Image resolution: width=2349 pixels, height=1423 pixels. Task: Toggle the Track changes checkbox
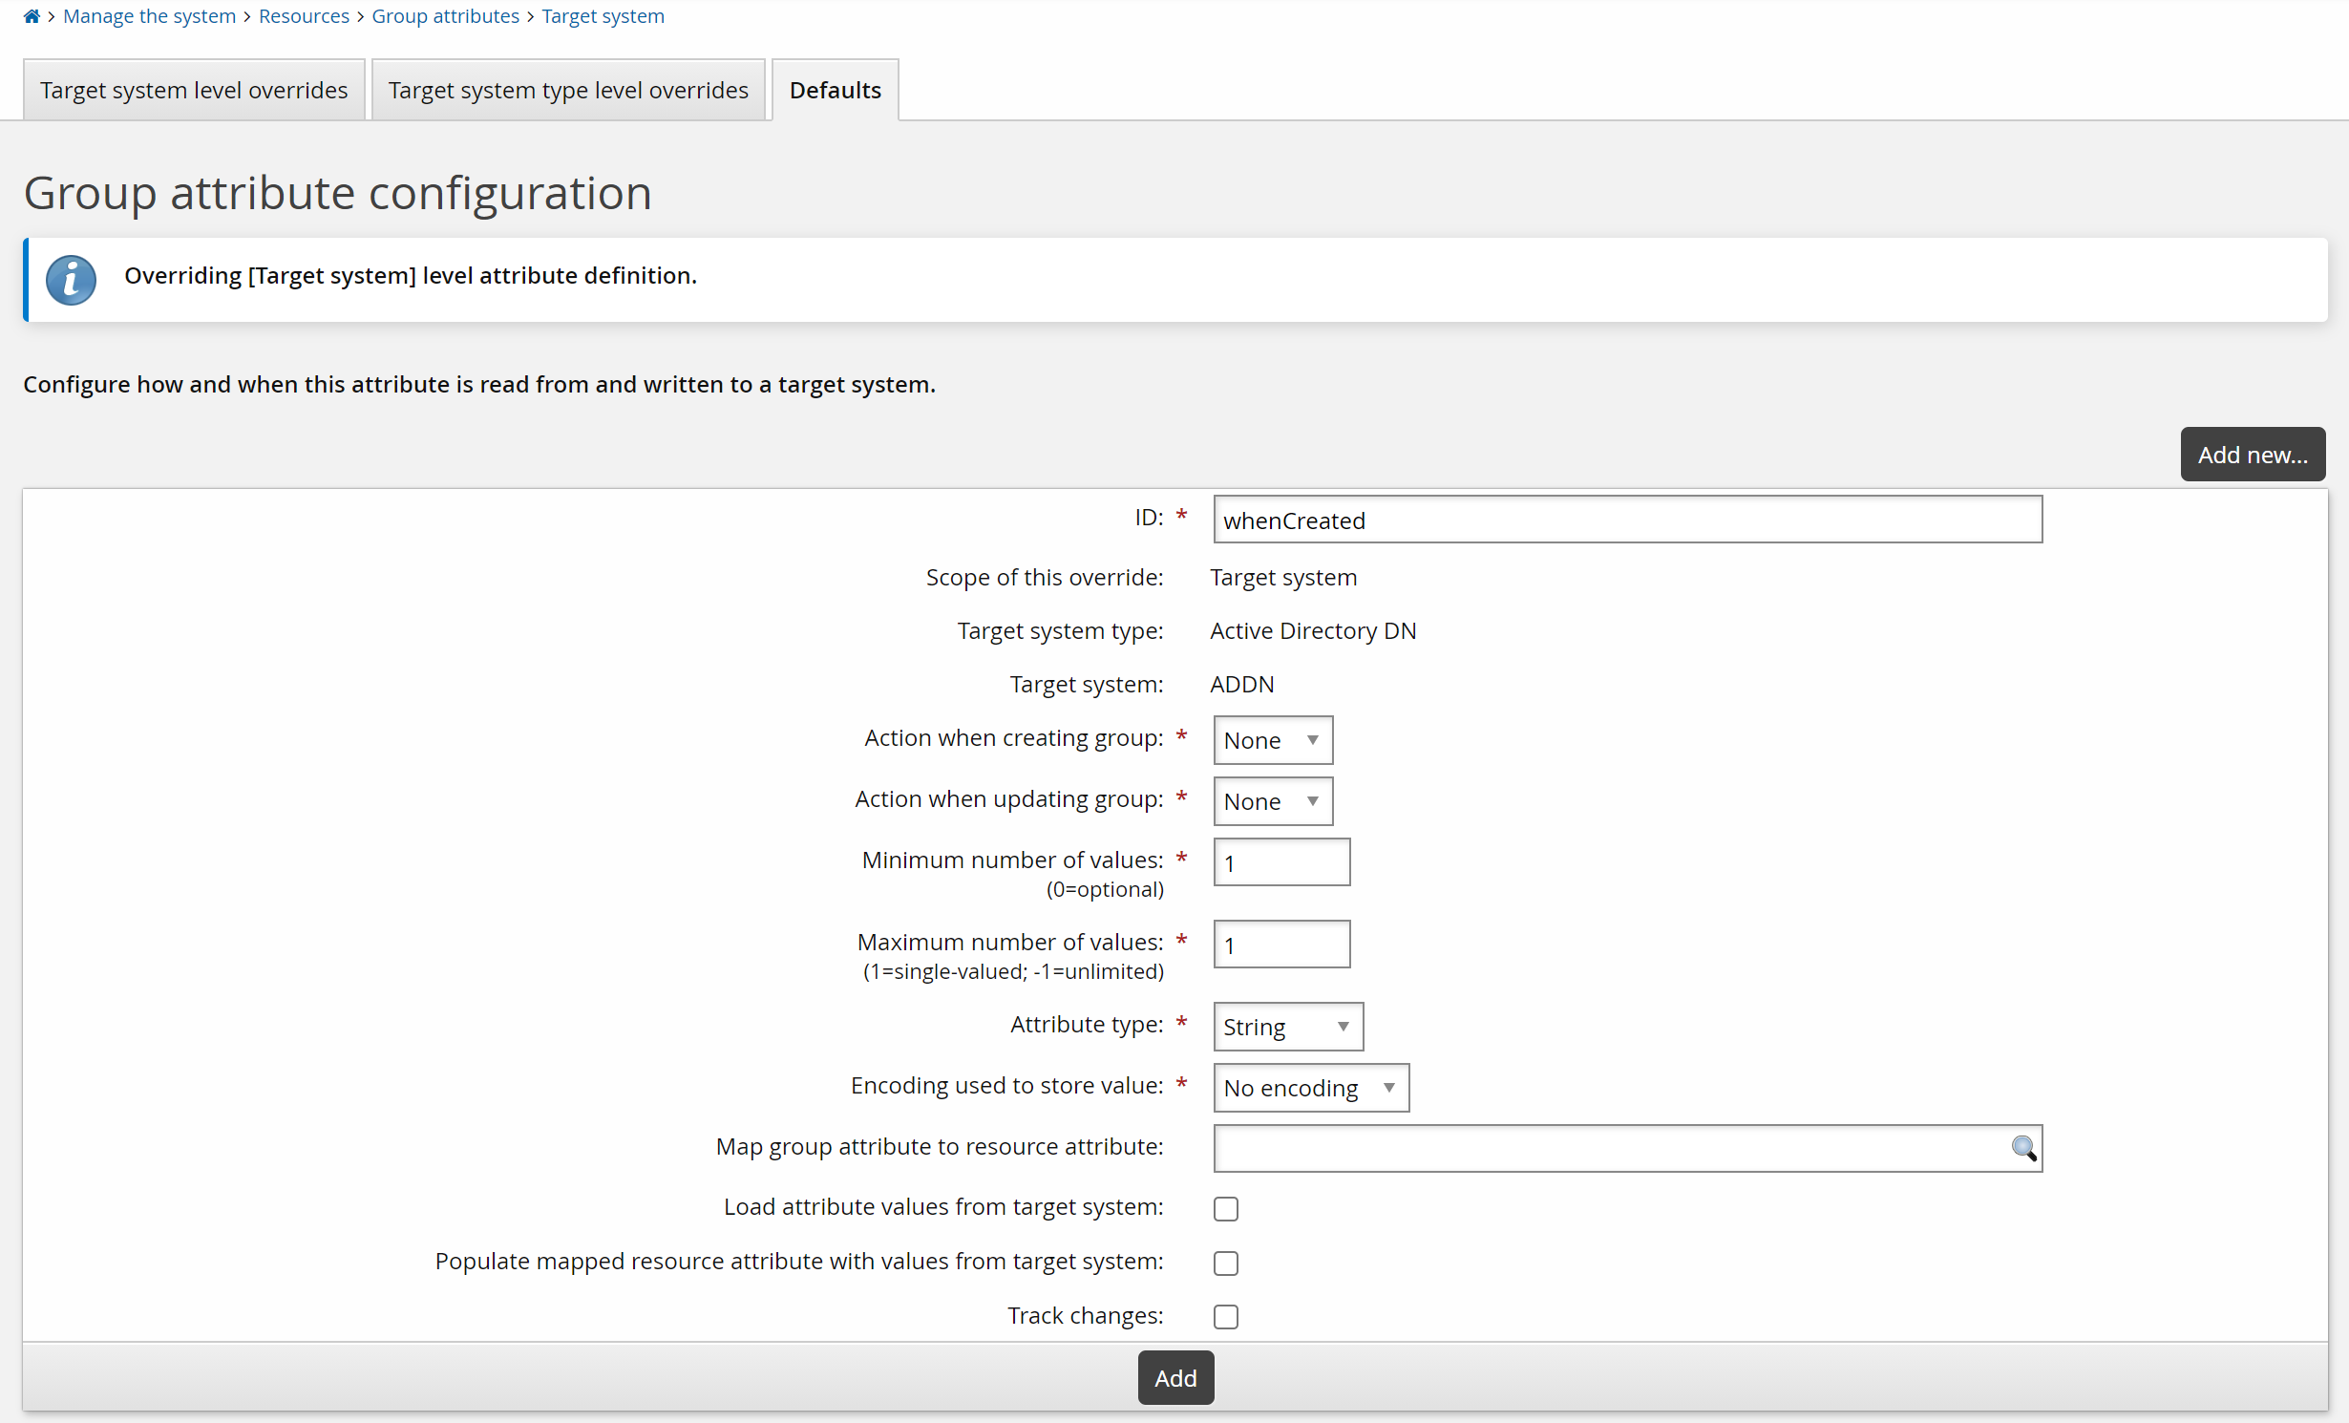(1226, 1317)
